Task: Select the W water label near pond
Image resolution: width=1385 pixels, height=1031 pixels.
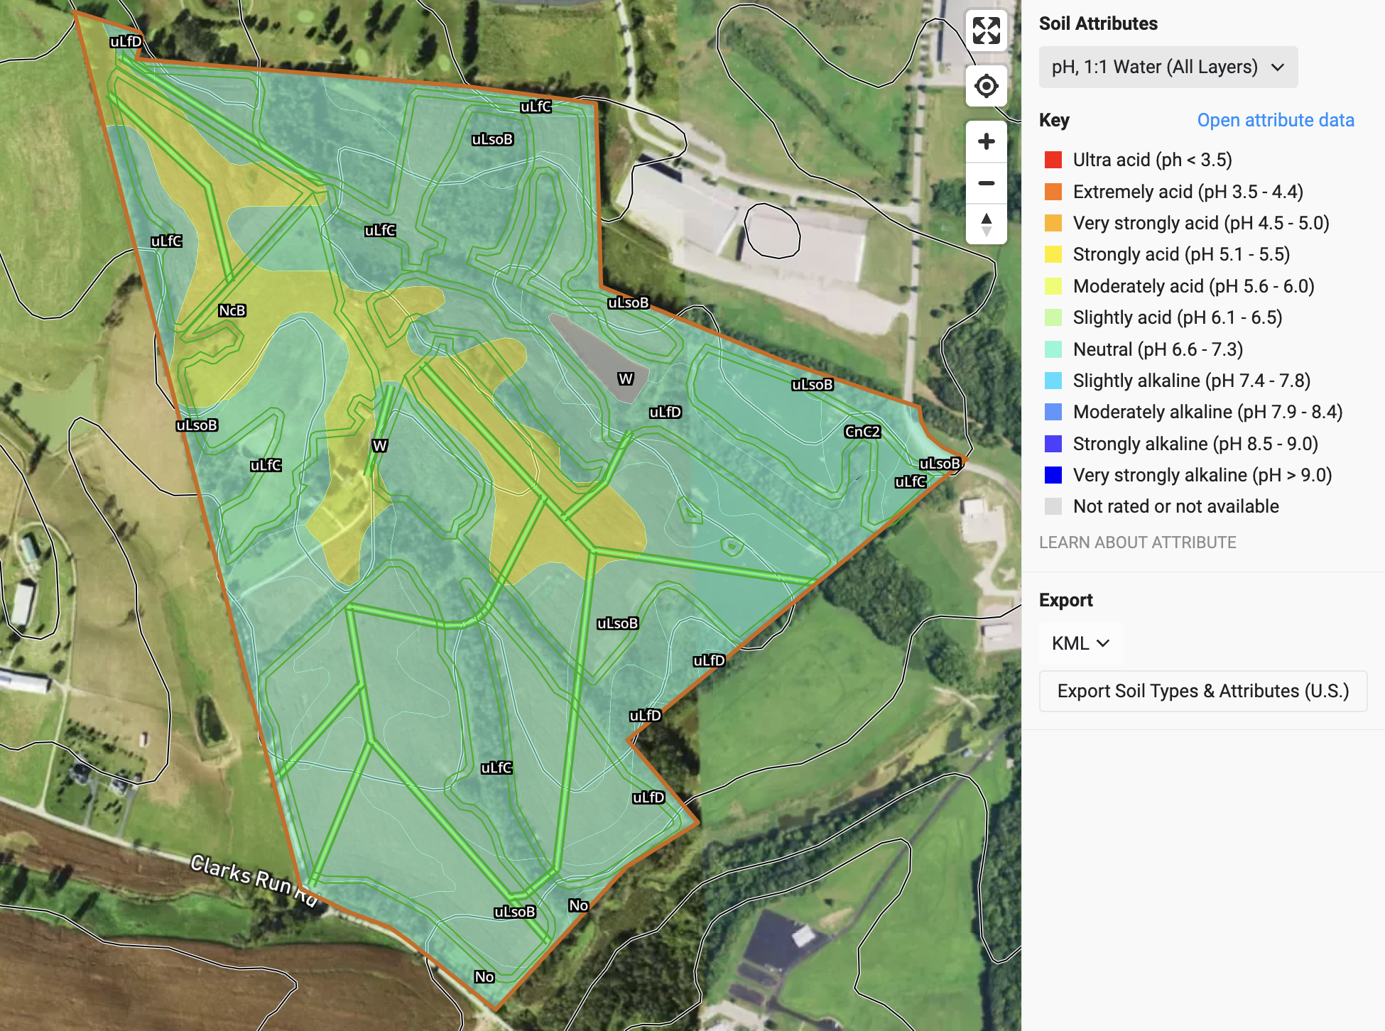Action: click(x=625, y=378)
